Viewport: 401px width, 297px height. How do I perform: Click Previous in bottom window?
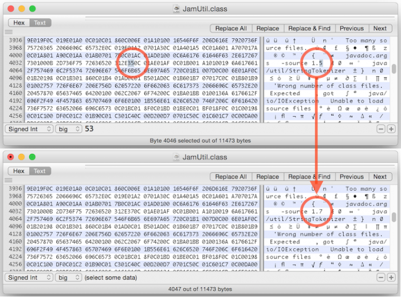[352, 177]
